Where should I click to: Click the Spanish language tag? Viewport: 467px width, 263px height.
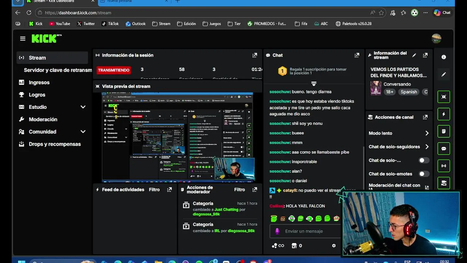pos(409,92)
